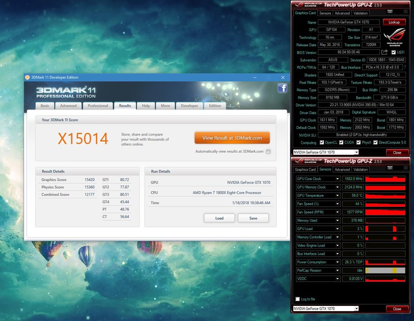Click Close button in top GPU-Z window
This screenshot has height=321, width=414.
tap(397, 152)
